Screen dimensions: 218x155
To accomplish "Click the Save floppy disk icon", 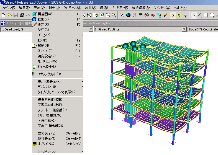I will (x=16, y=15).
